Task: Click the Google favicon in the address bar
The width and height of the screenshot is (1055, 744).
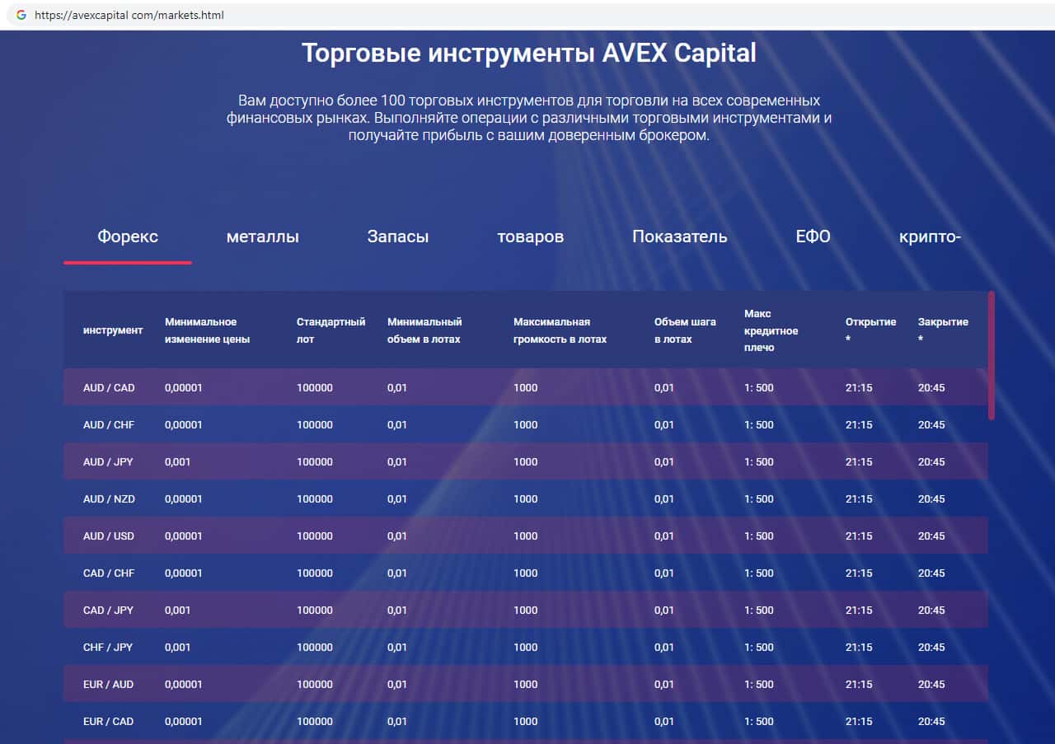Action: [x=21, y=15]
